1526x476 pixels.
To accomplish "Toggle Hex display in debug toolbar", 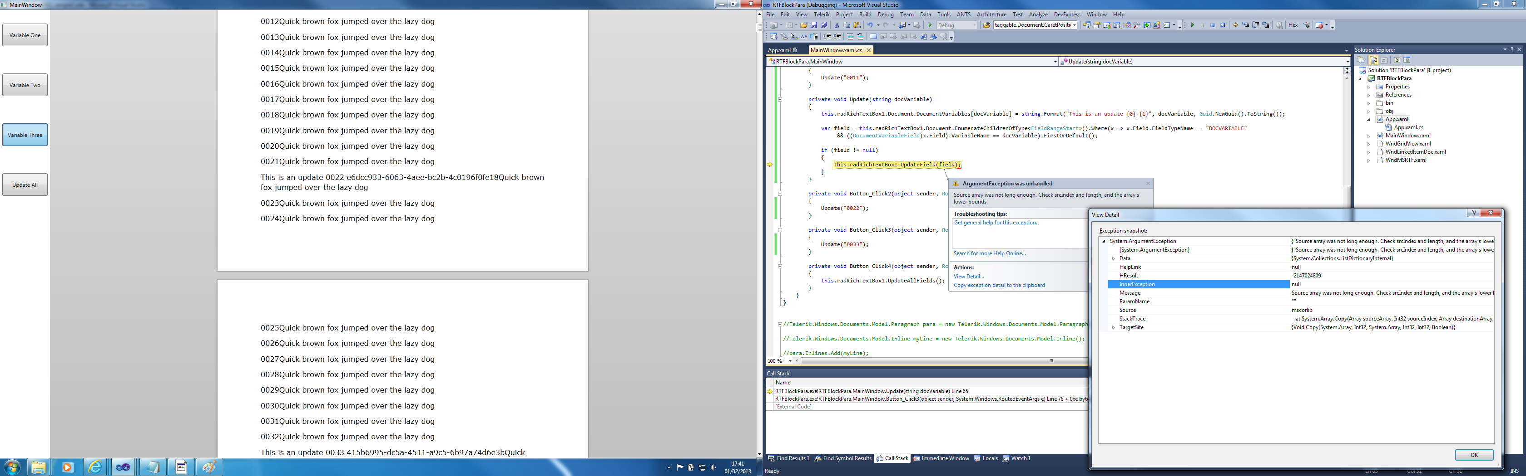I will [1293, 25].
